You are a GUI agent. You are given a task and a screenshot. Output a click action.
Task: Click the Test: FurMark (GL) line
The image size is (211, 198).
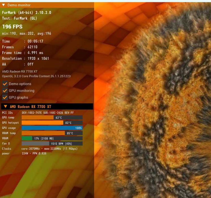(x=19, y=18)
